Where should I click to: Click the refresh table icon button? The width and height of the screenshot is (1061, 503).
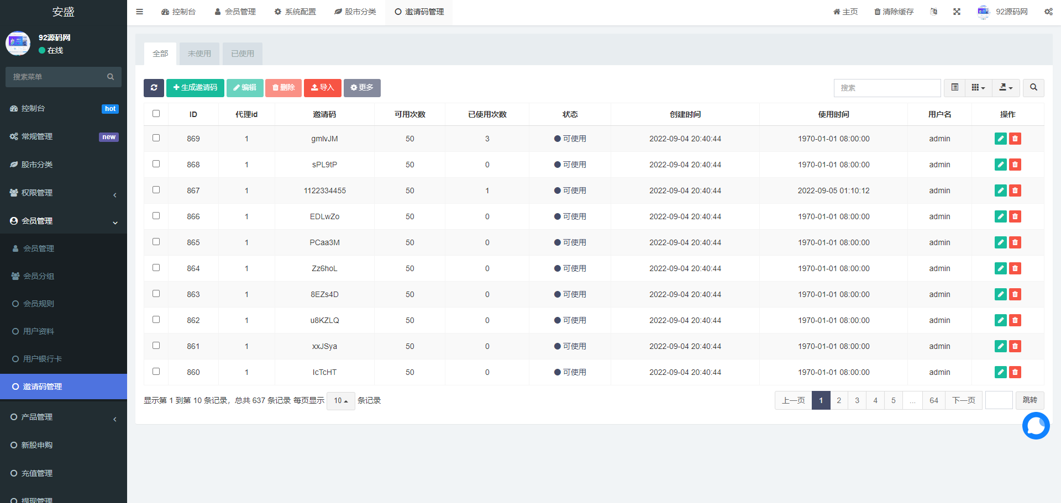(154, 88)
